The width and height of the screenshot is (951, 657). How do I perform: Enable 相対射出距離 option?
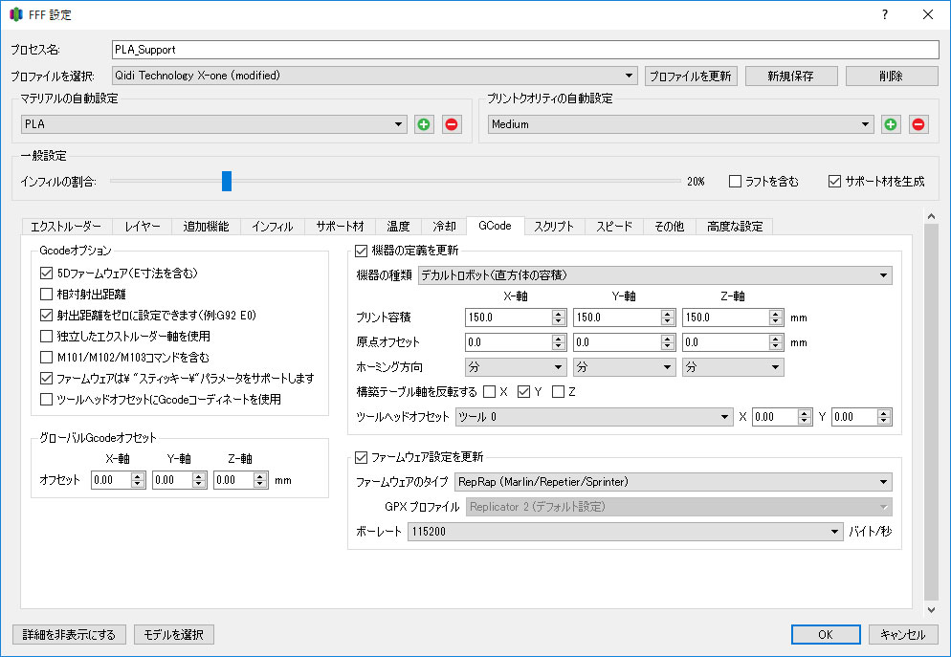point(47,294)
